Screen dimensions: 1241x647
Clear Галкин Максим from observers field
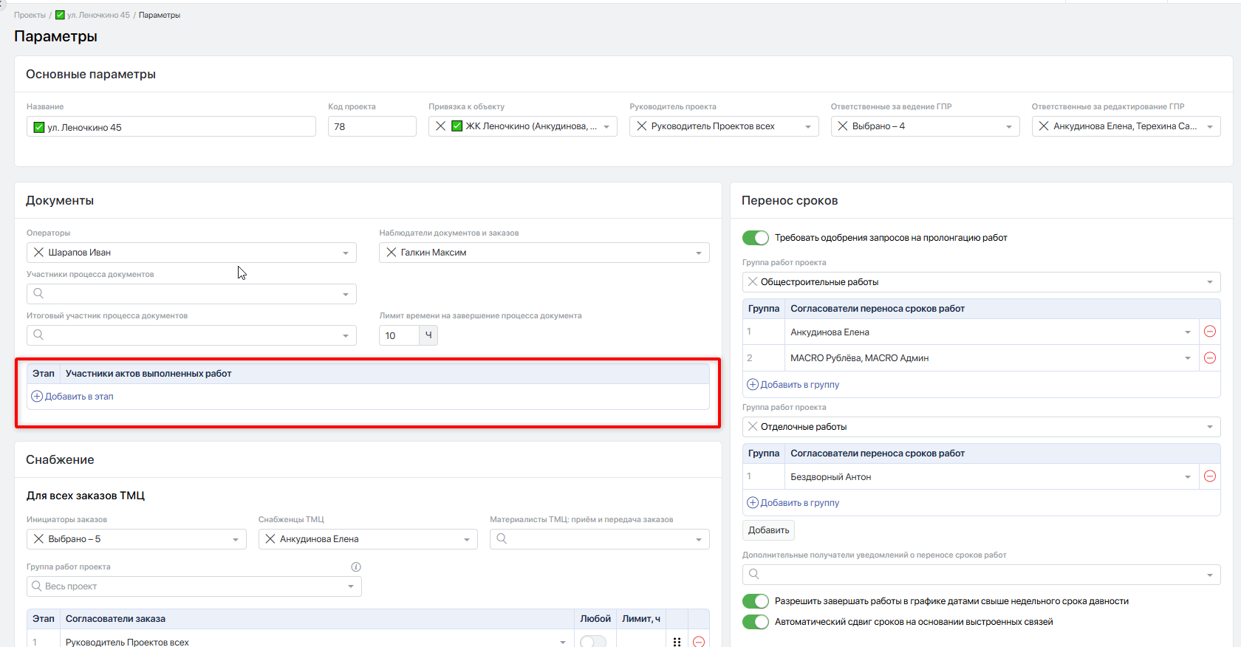tap(392, 253)
